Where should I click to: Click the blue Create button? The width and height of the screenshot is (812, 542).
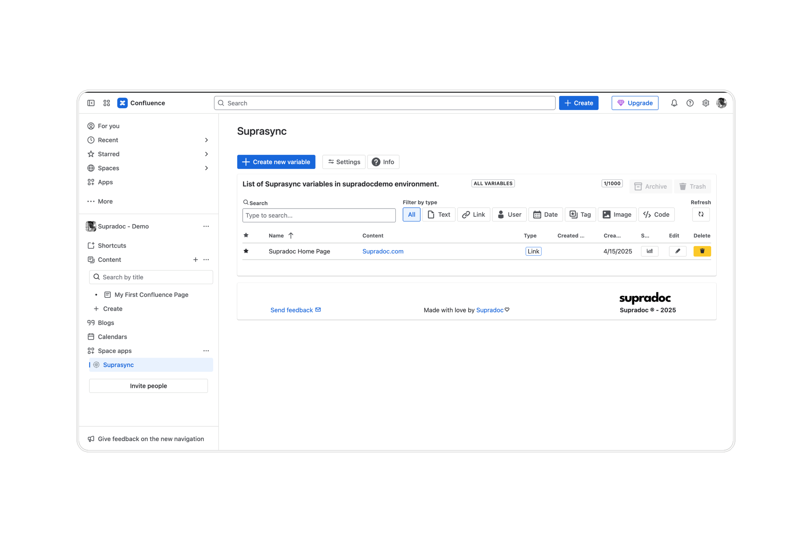(x=578, y=103)
